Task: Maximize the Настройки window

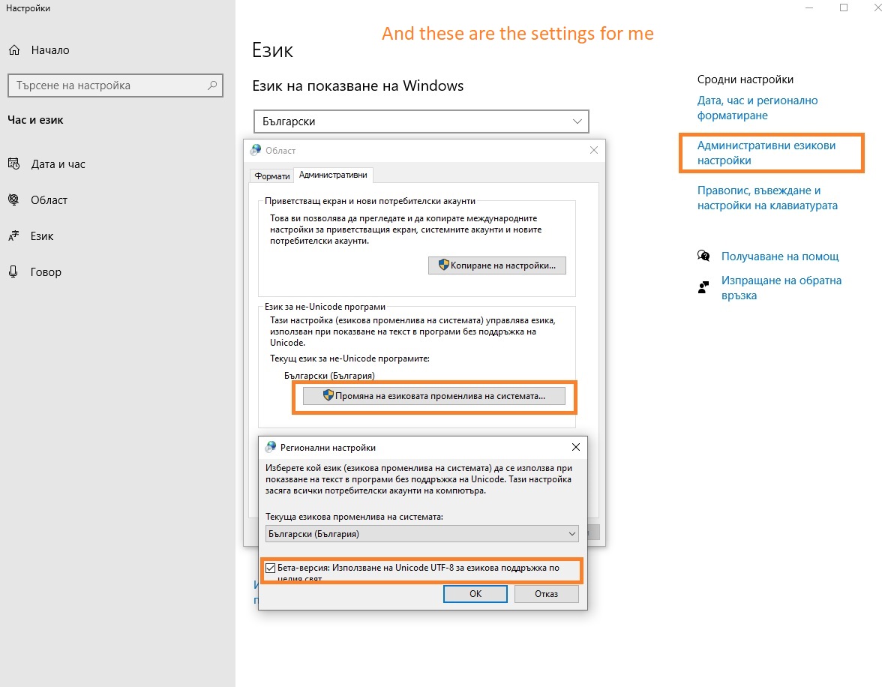Action: point(844,8)
